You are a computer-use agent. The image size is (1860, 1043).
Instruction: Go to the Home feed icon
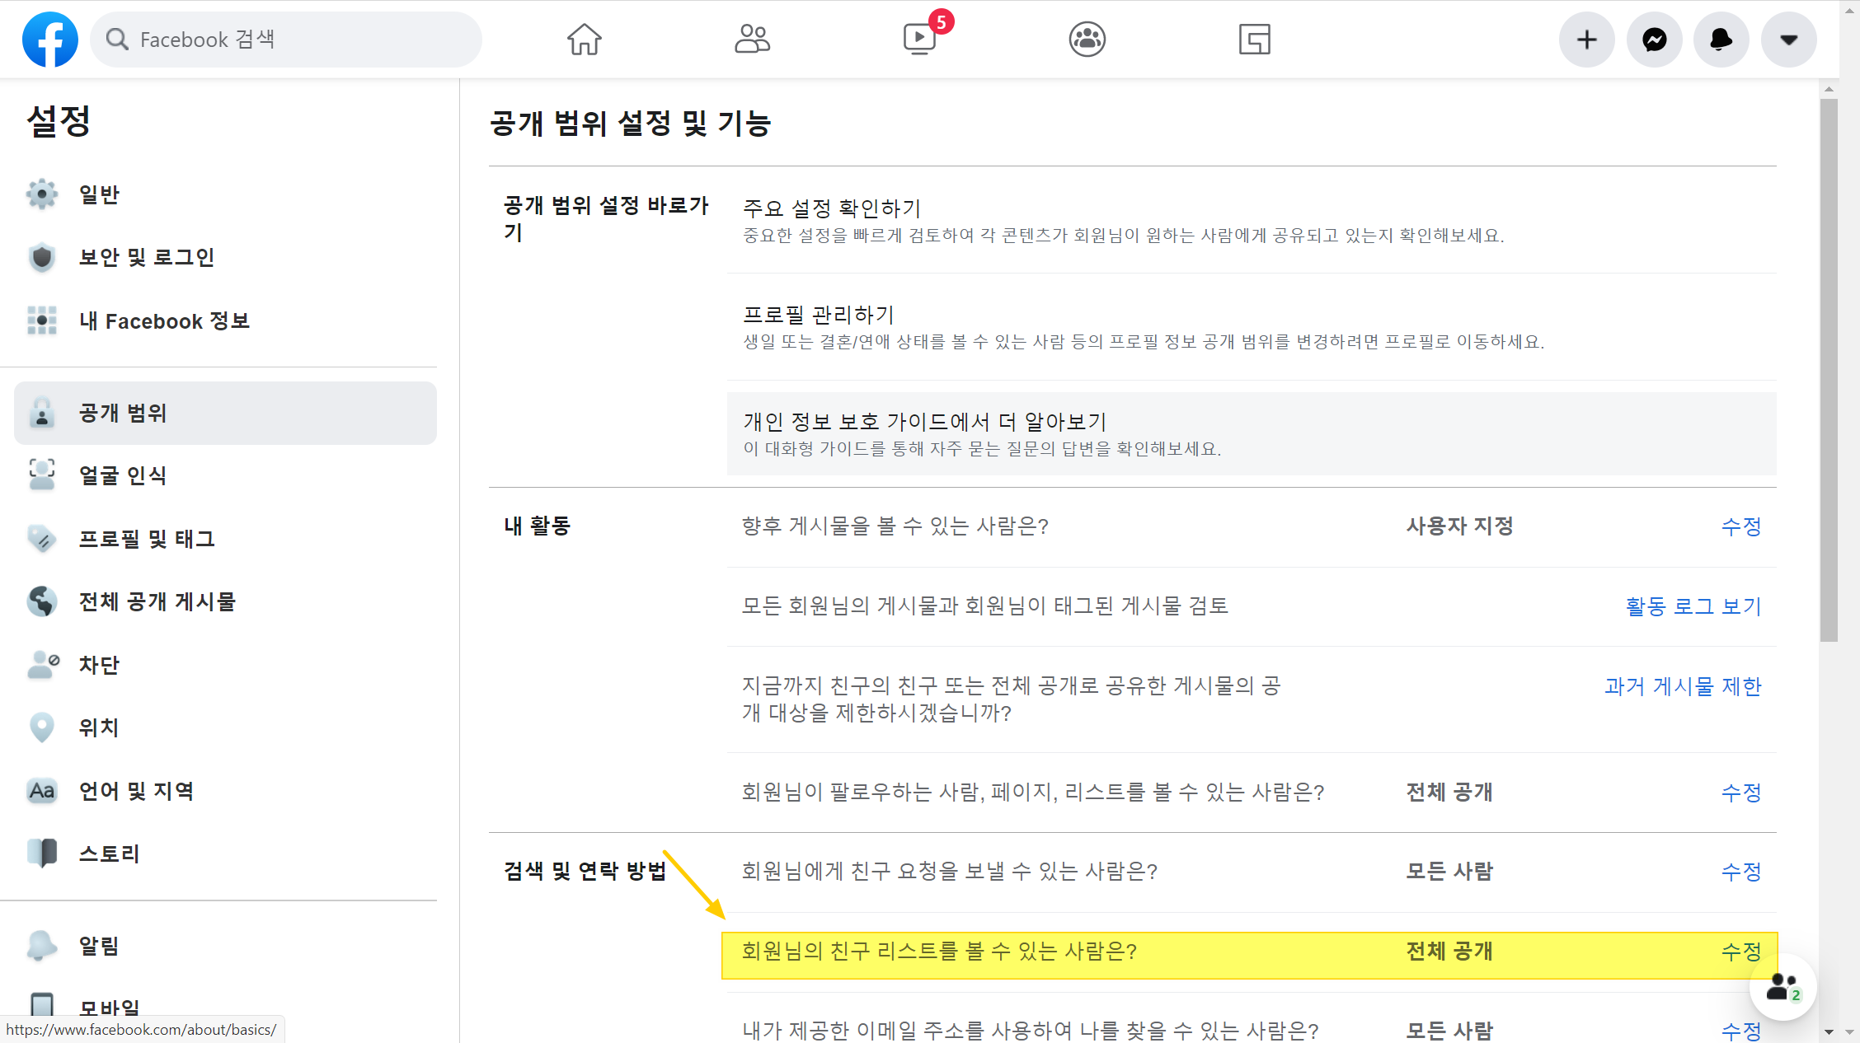pyautogui.click(x=584, y=40)
